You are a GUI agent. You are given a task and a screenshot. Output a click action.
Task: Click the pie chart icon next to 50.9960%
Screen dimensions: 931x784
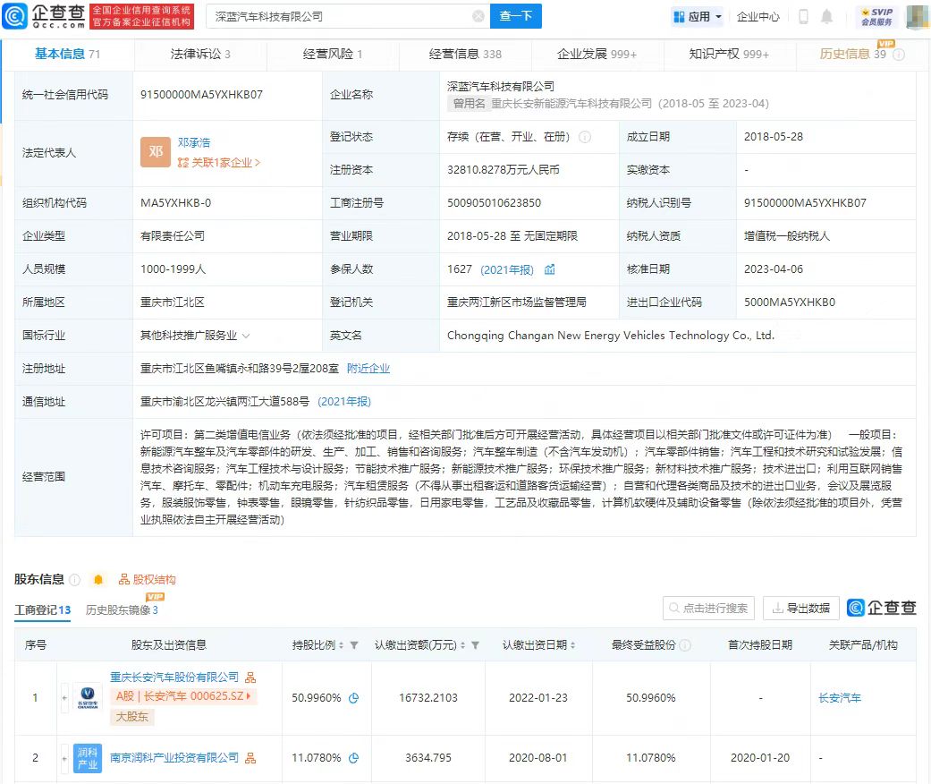point(354,699)
